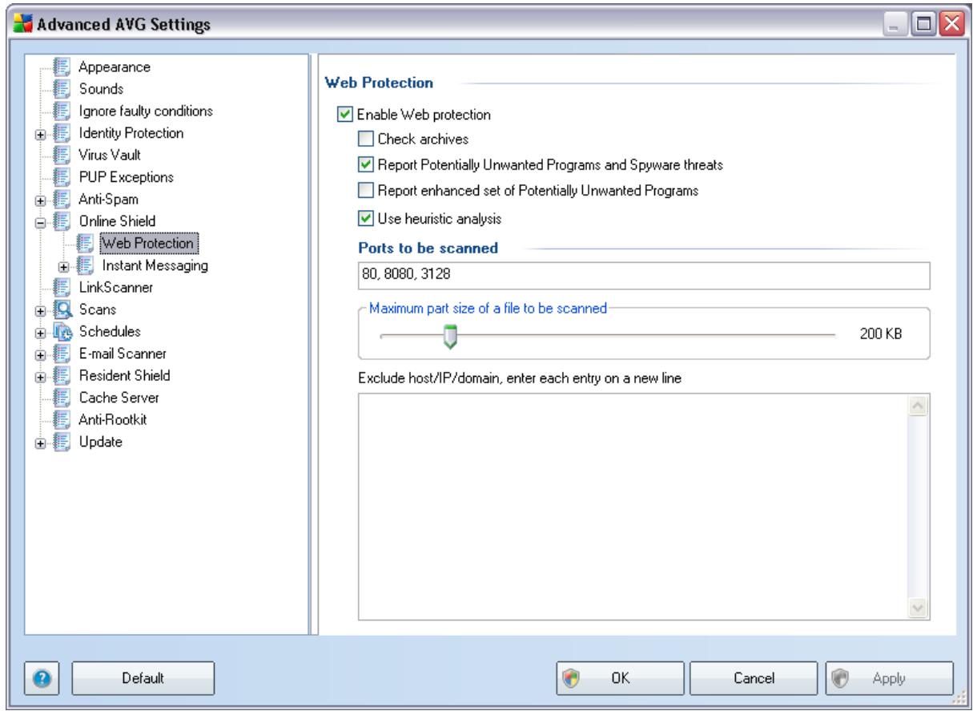Confirm settings with the OK button
Viewport: 973px width, 711px height.
coord(621,677)
